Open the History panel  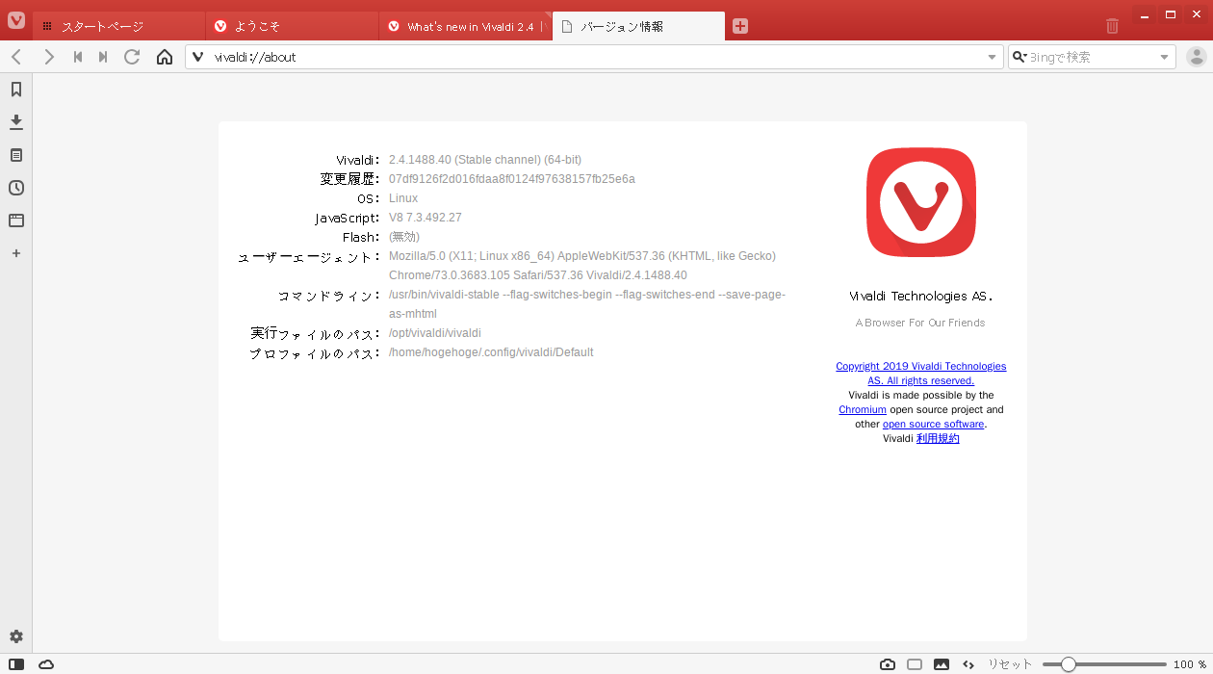16,188
